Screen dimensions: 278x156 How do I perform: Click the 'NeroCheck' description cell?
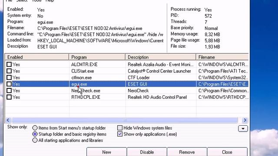(138, 91)
